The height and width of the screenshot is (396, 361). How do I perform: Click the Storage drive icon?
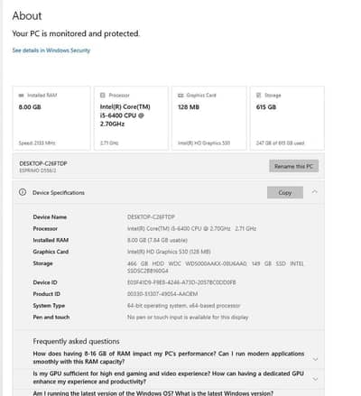point(258,95)
